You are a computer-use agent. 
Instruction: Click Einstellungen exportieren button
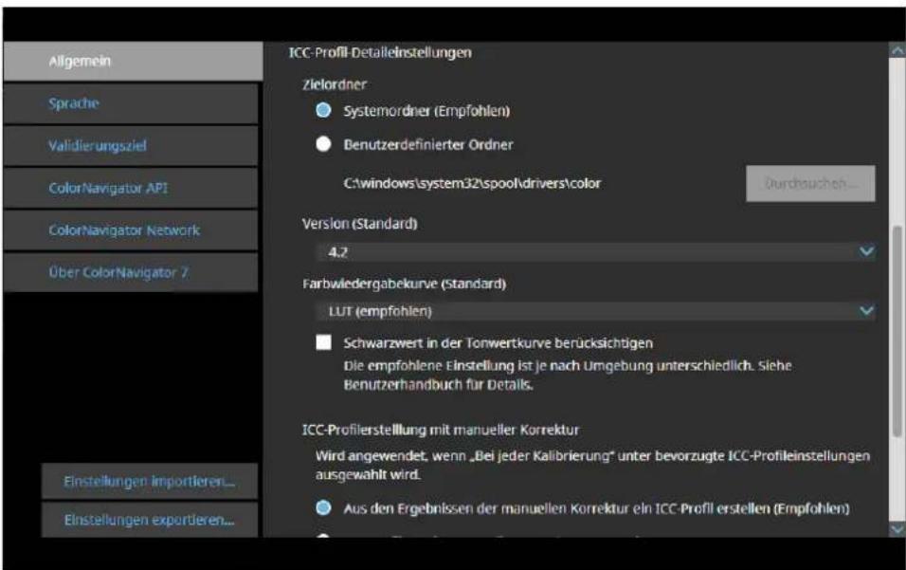(x=150, y=520)
